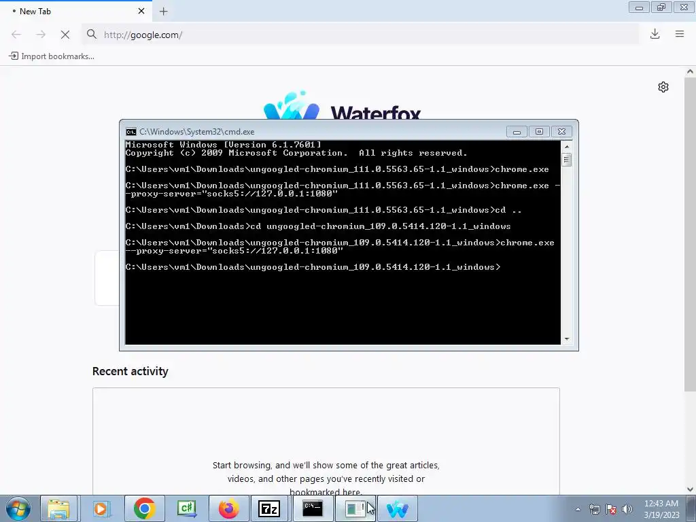The height and width of the screenshot is (522, 696).
Task: Click the cmd scrollbar down arrow
Action: 567,339
